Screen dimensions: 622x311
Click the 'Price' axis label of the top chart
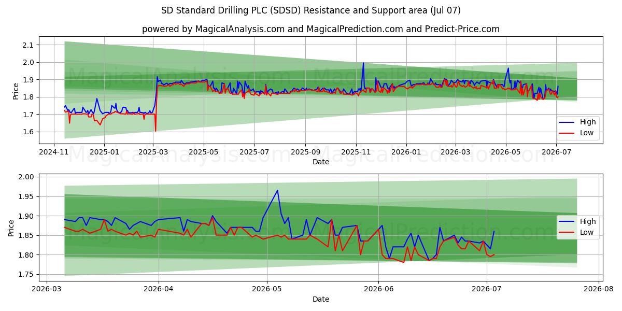[x=16, y=91]
